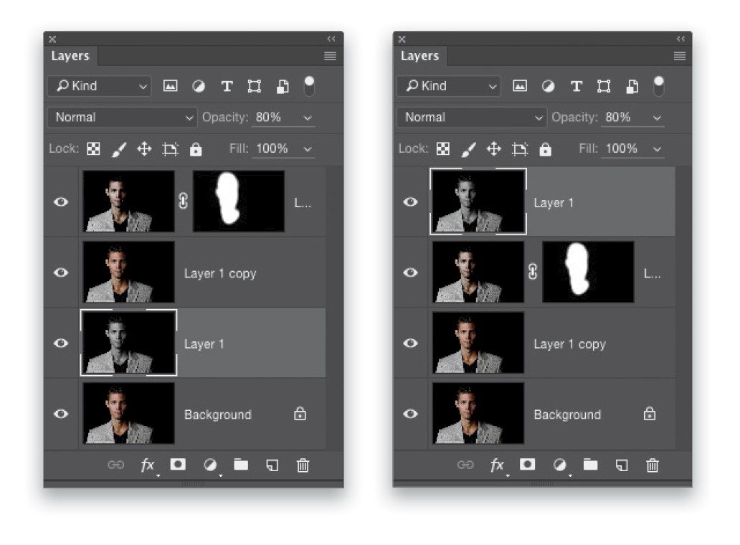Open the Kind filter dropdown
The width and height of the screenshot is (740, 545).
98,85
